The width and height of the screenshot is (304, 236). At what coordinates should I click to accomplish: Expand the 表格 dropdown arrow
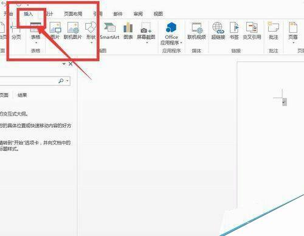pyautogui.click(x=36, y=43)
